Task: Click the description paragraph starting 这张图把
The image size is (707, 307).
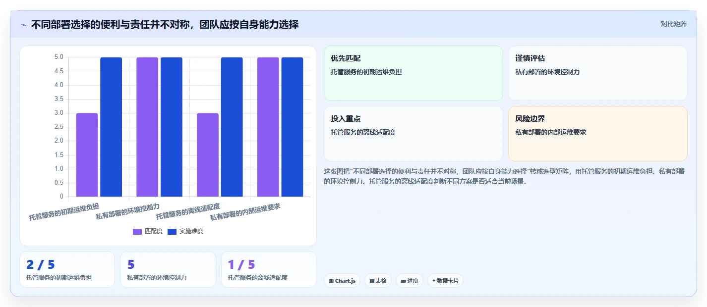Action: (x=505, y=176)
